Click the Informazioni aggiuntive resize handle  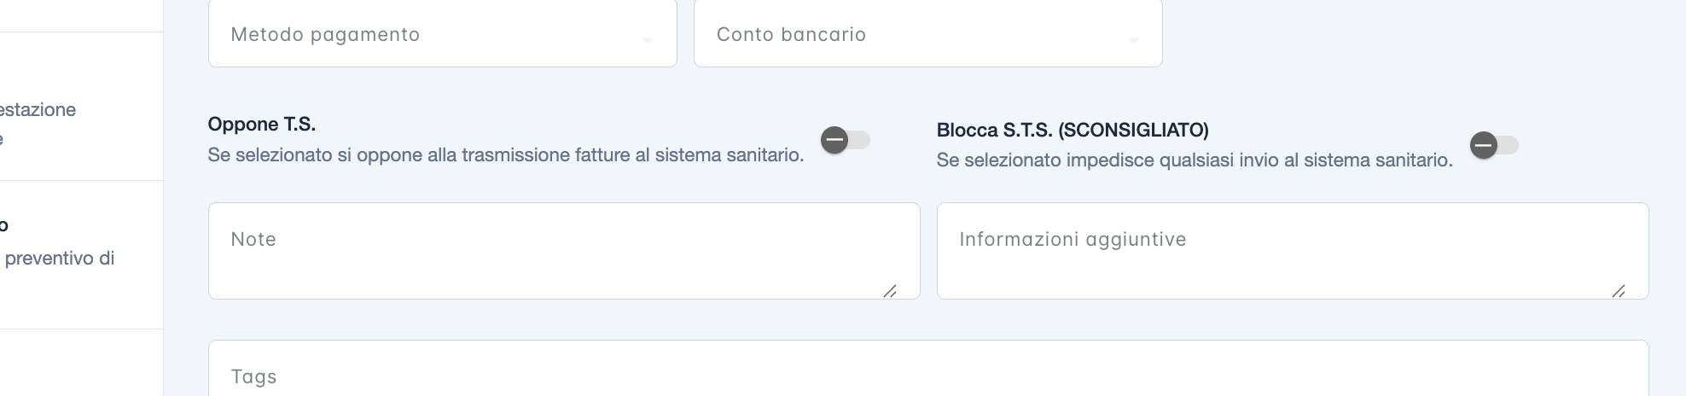pyautogui.click(x=1619, y=291)
